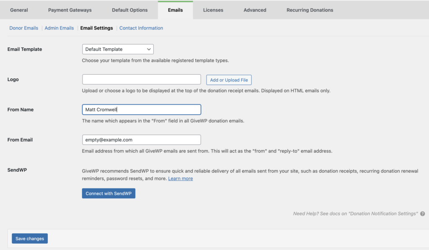Expand the Email Template dropdown
The height and width of the screenshot is (250, 429).
click(118, 49)
